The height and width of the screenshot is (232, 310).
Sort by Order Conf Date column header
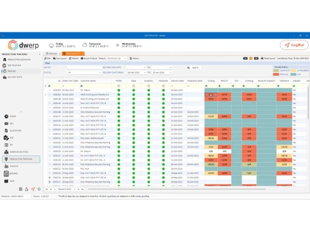[x=70, y=81]
